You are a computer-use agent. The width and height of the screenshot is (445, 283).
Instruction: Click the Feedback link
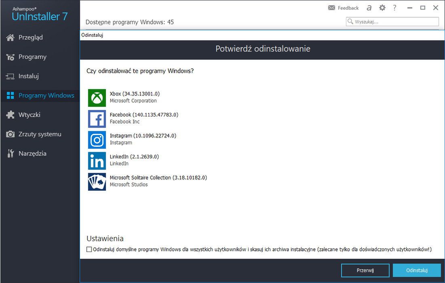point(348,8)
